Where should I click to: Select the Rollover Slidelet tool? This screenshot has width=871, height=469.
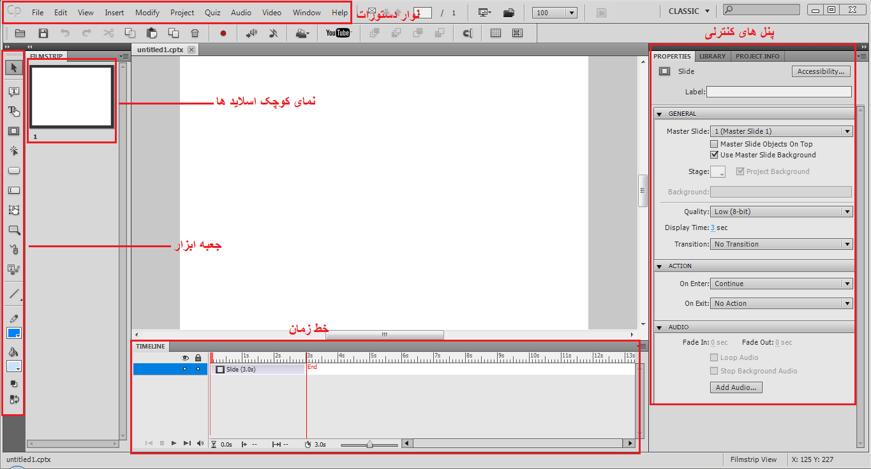pos(14,210)
